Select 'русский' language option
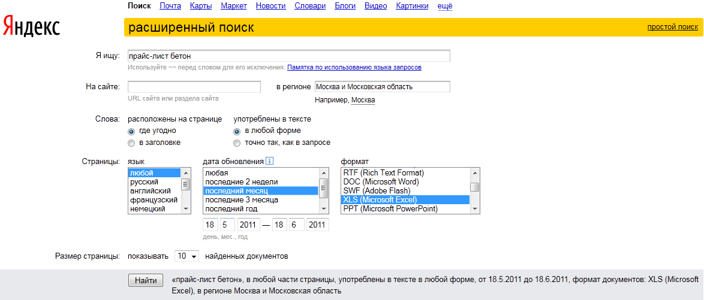704x300 pixels. tap(155, 181)
